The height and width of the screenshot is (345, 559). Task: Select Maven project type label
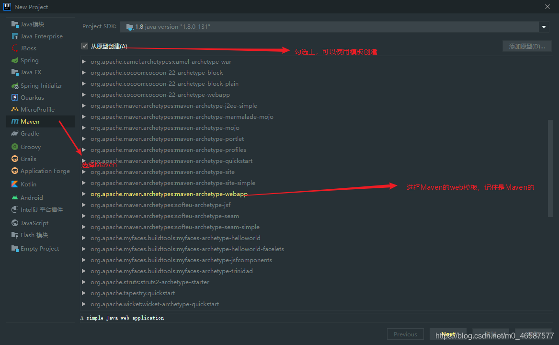point(30,122)
